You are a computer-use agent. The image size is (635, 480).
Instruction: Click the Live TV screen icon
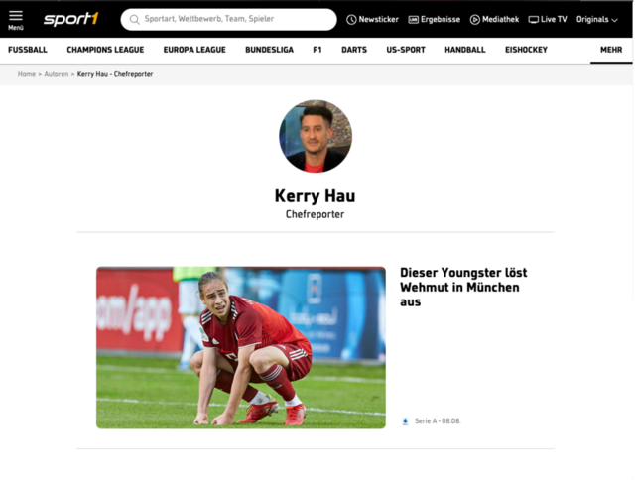coord(534,20)
